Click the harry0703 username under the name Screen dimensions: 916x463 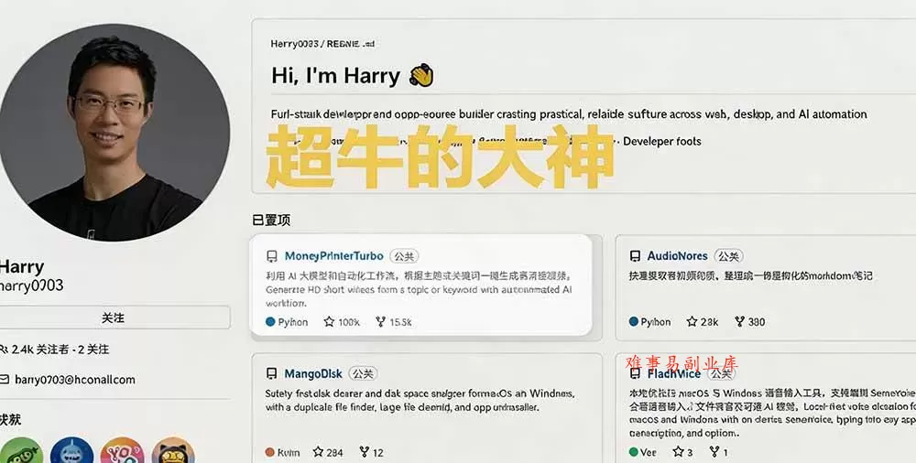click(31, 286)
